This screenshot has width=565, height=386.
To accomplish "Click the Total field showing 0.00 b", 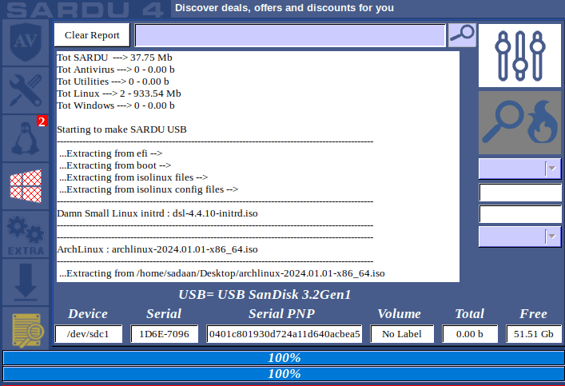I will click(470, 334).
